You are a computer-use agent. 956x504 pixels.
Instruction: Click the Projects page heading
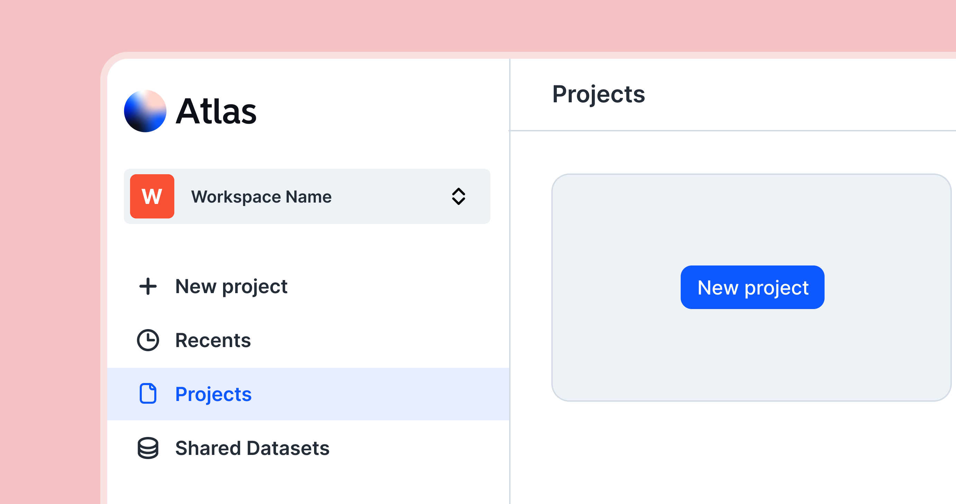click(x=598, y=94)
